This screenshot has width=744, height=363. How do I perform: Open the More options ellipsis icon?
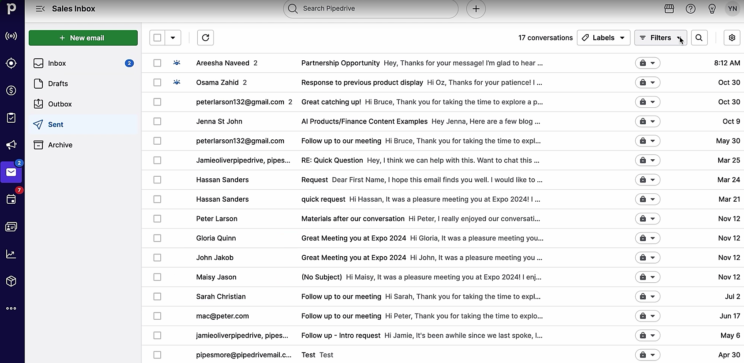[x=11, y=309]
